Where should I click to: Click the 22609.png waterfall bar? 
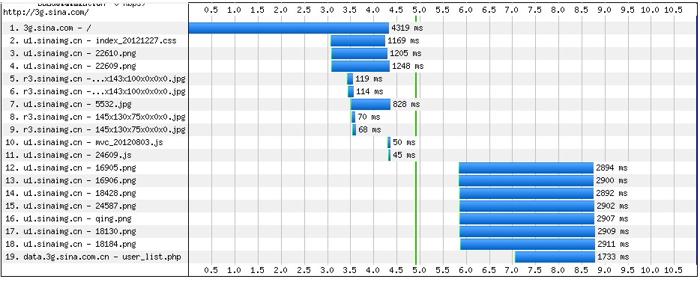[x=360, y=67]
